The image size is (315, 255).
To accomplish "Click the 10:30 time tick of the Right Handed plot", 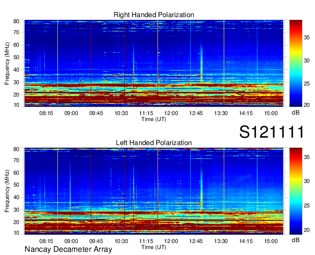I will 121,113.
